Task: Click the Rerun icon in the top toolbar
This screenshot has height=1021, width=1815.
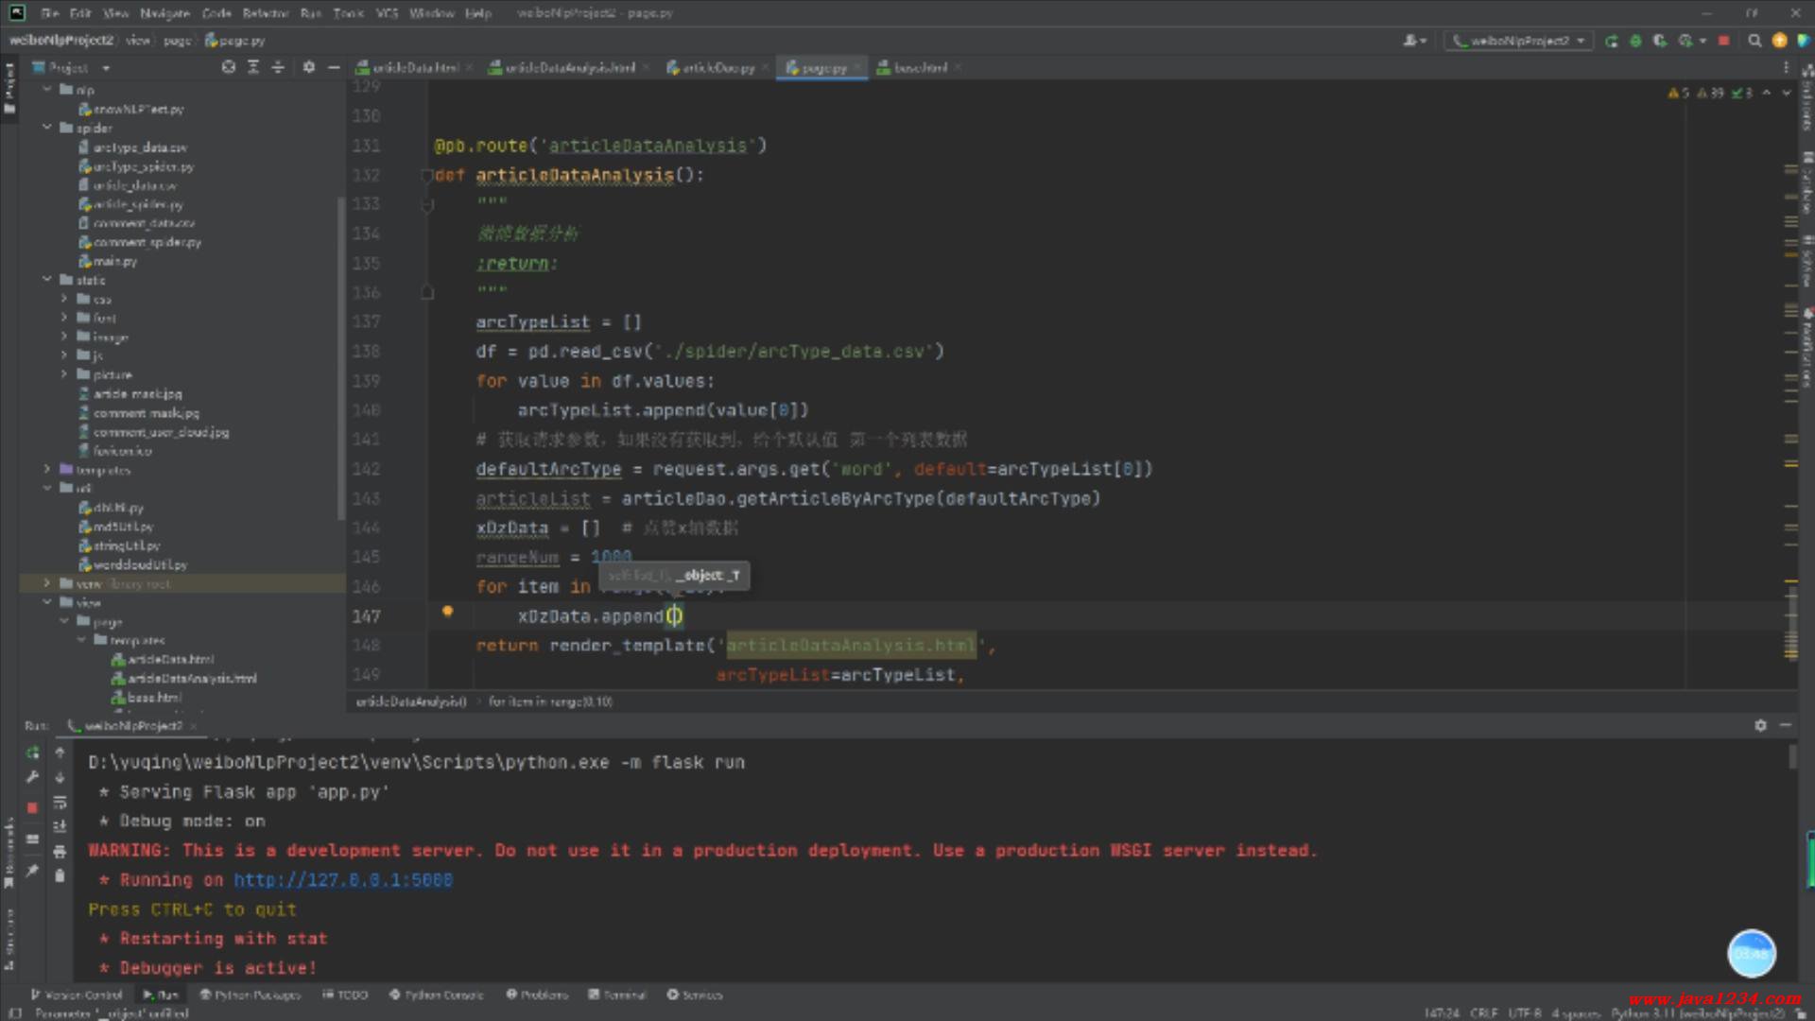Action: coord(1611,41)
